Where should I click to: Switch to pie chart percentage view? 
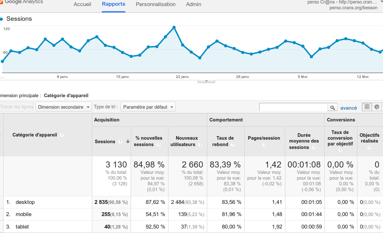pyautogui.click(x=377, y=107)
